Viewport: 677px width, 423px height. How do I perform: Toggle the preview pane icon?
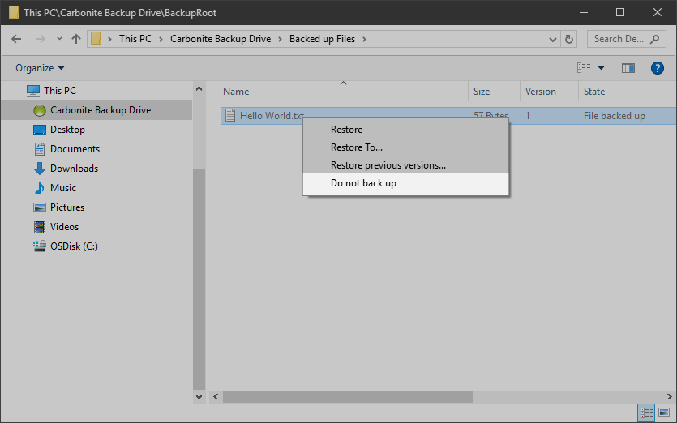pos(628,68)
